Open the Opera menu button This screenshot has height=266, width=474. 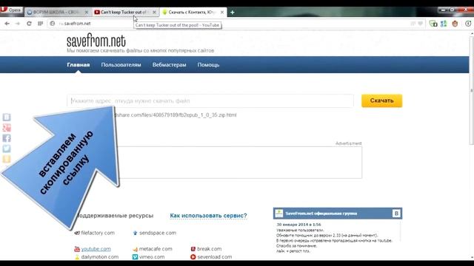click(11, 10)
